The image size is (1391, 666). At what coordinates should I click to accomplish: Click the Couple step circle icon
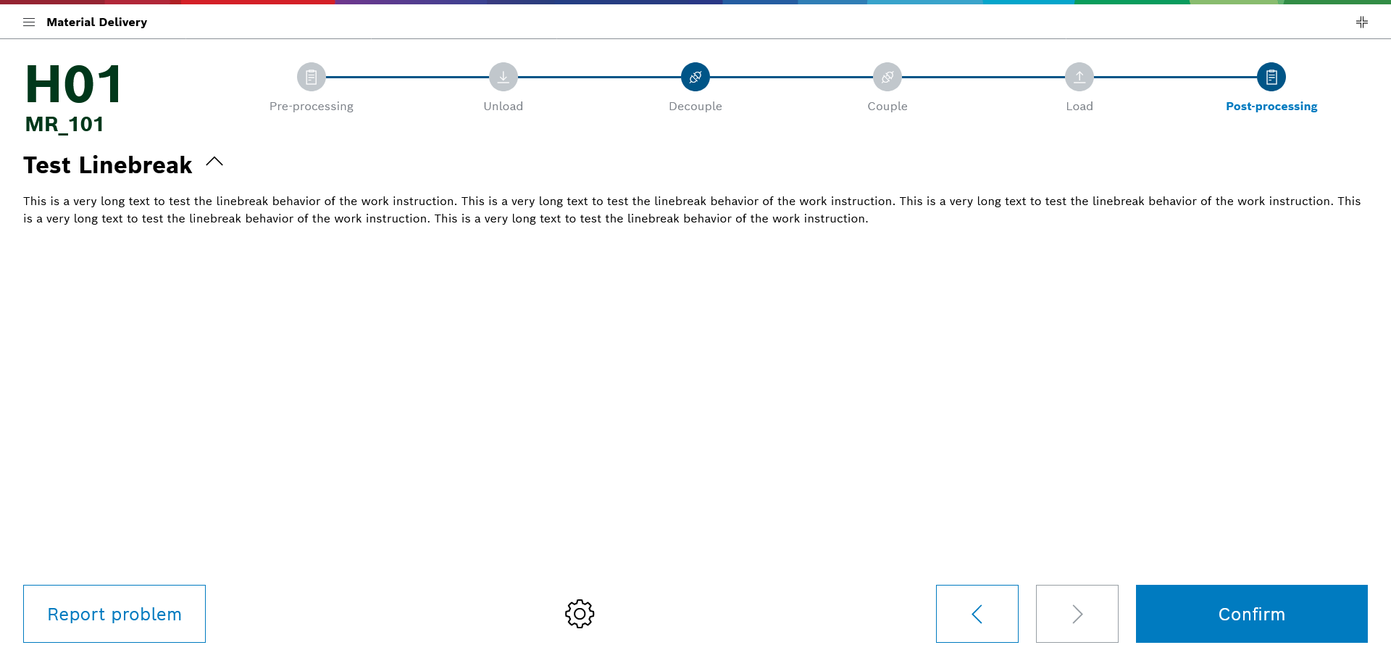point(887,77)
